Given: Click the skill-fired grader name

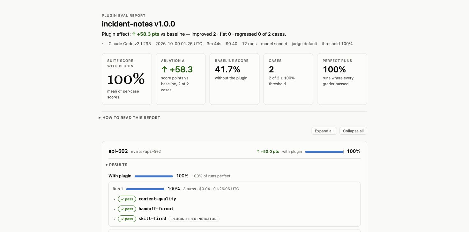Looking at the screenshot, I should (152, 219).
